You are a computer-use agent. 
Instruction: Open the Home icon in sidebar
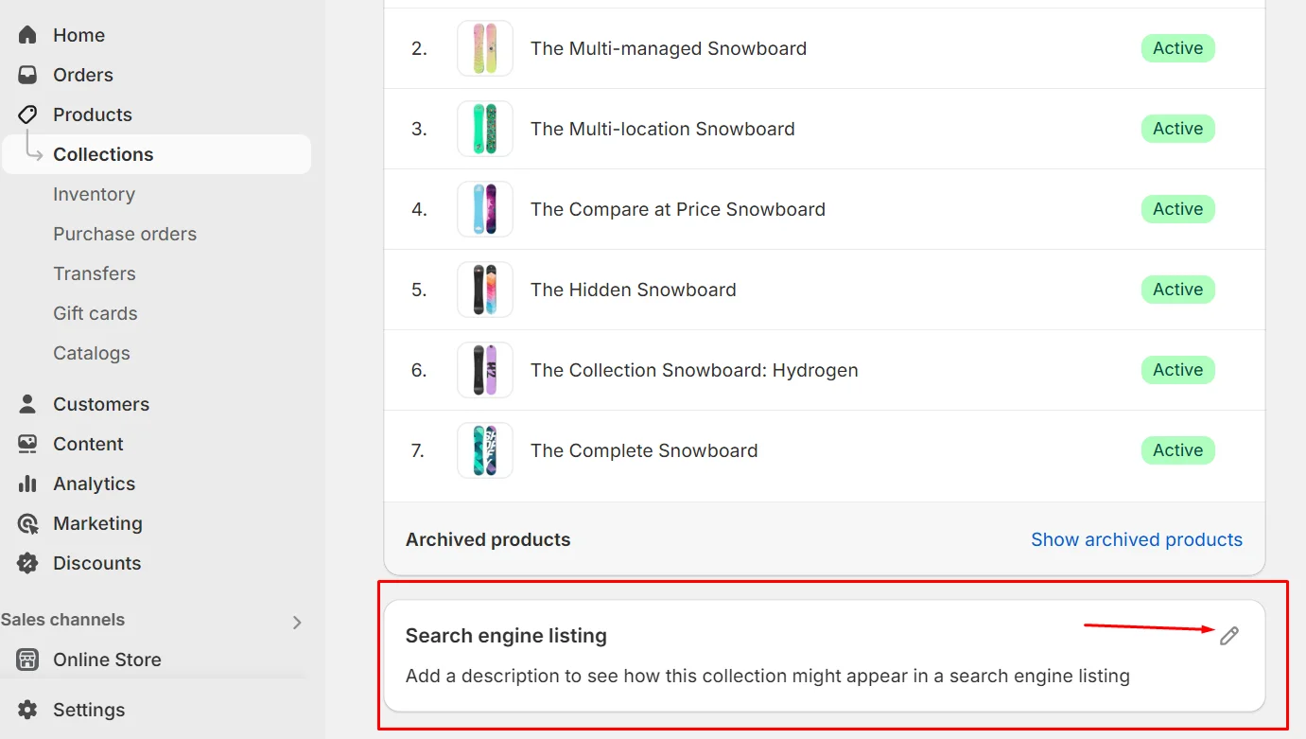[28, 35]
